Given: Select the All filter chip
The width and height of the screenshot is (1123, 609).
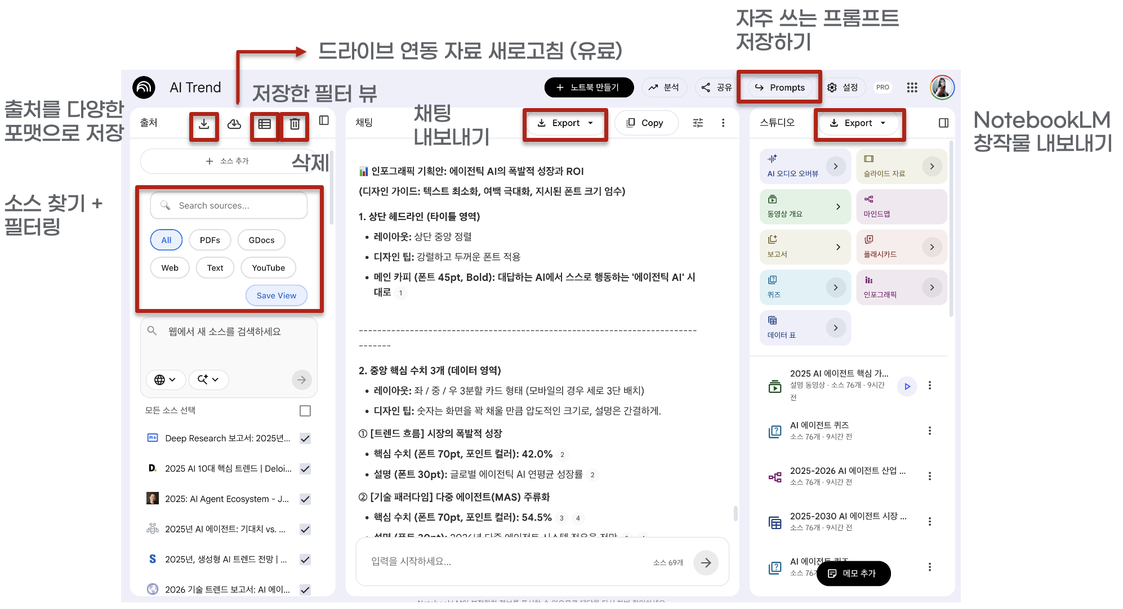Looking at the screenshot, I should coord(166,240).
